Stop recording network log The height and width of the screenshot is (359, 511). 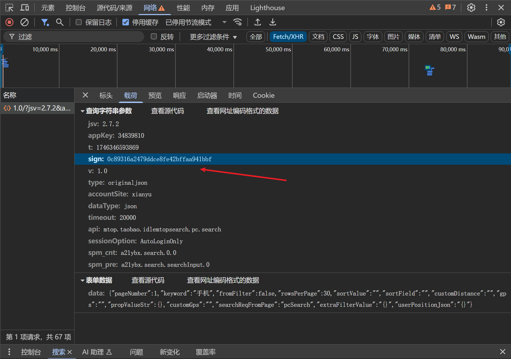[9, 22]
